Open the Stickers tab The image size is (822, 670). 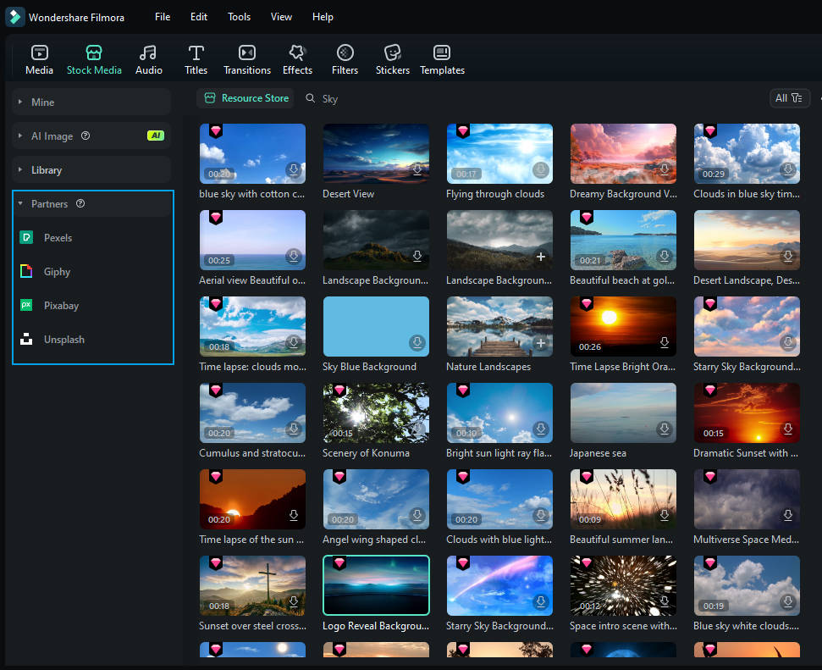pos(393,60)
